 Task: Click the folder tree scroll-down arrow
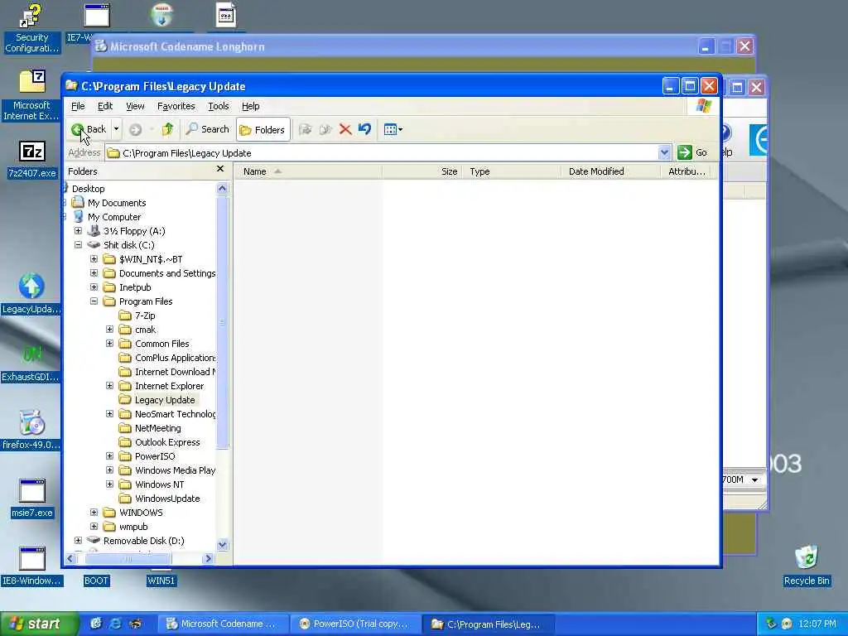tap(222, 545)
